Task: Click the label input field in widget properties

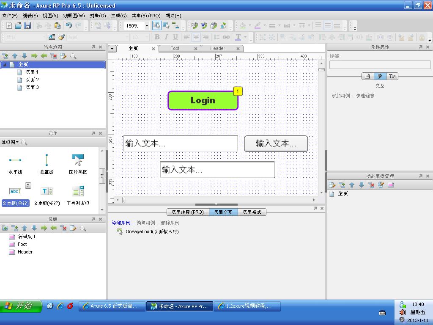Action: tap(380, 65)
